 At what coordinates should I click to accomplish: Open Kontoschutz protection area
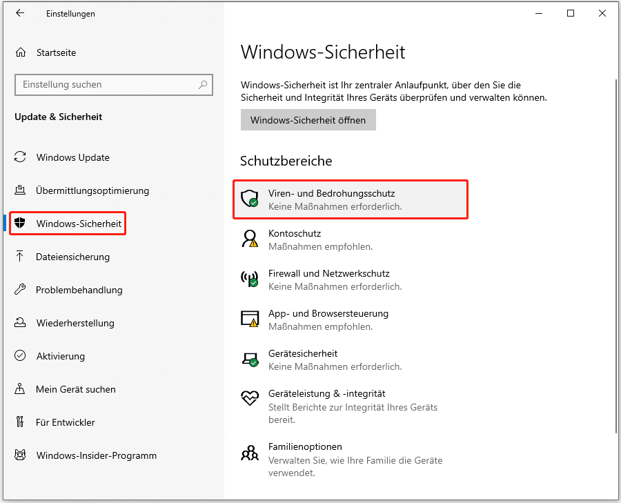point(351,239)
